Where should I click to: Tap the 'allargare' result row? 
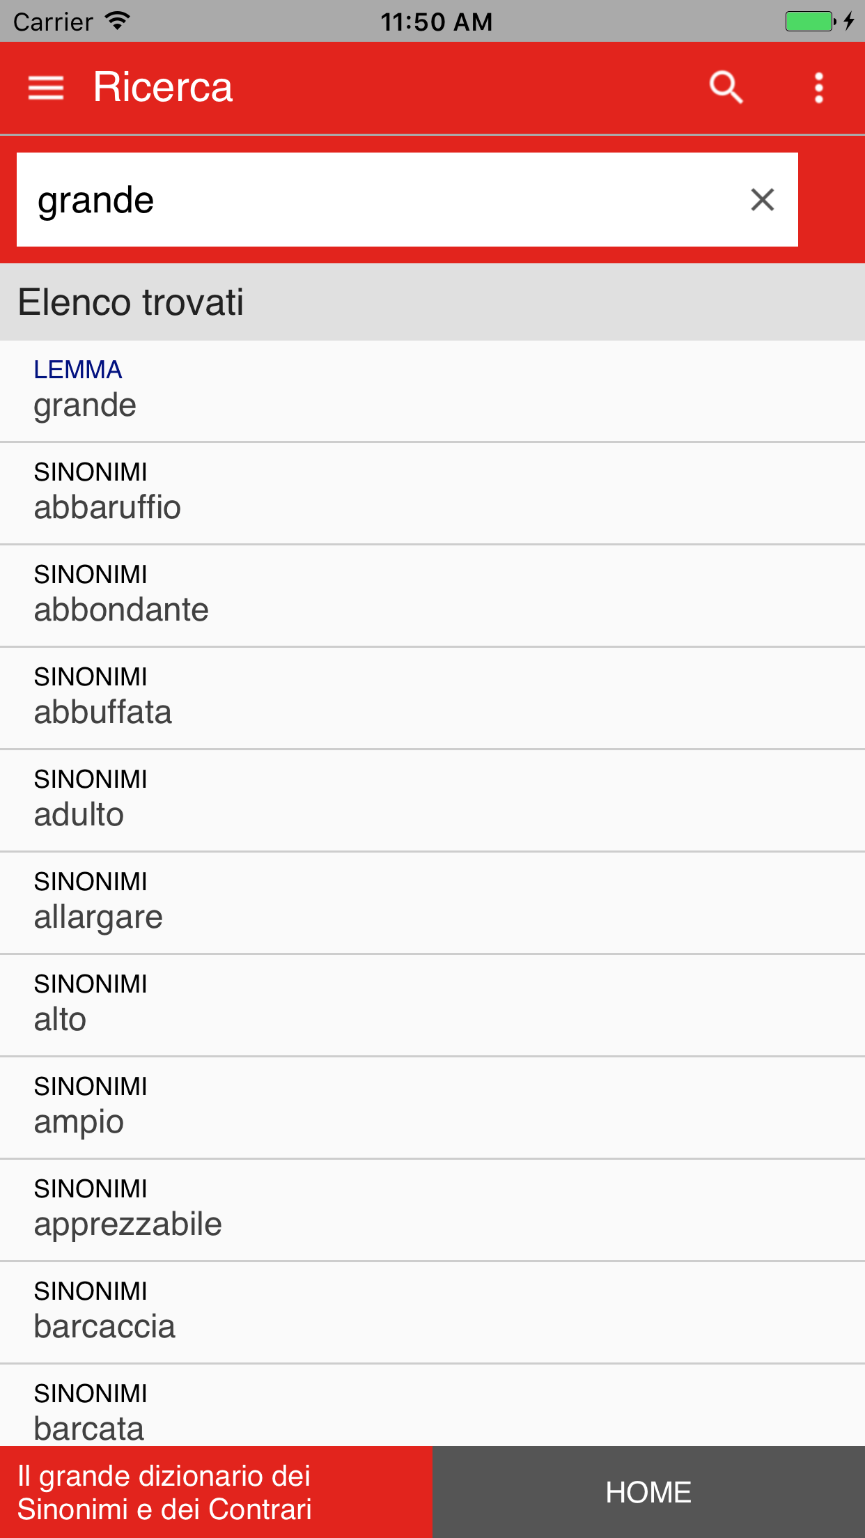(x=432, y=903)
